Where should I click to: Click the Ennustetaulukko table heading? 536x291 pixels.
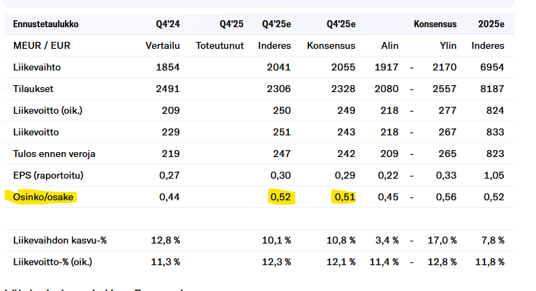coord(45,24)
